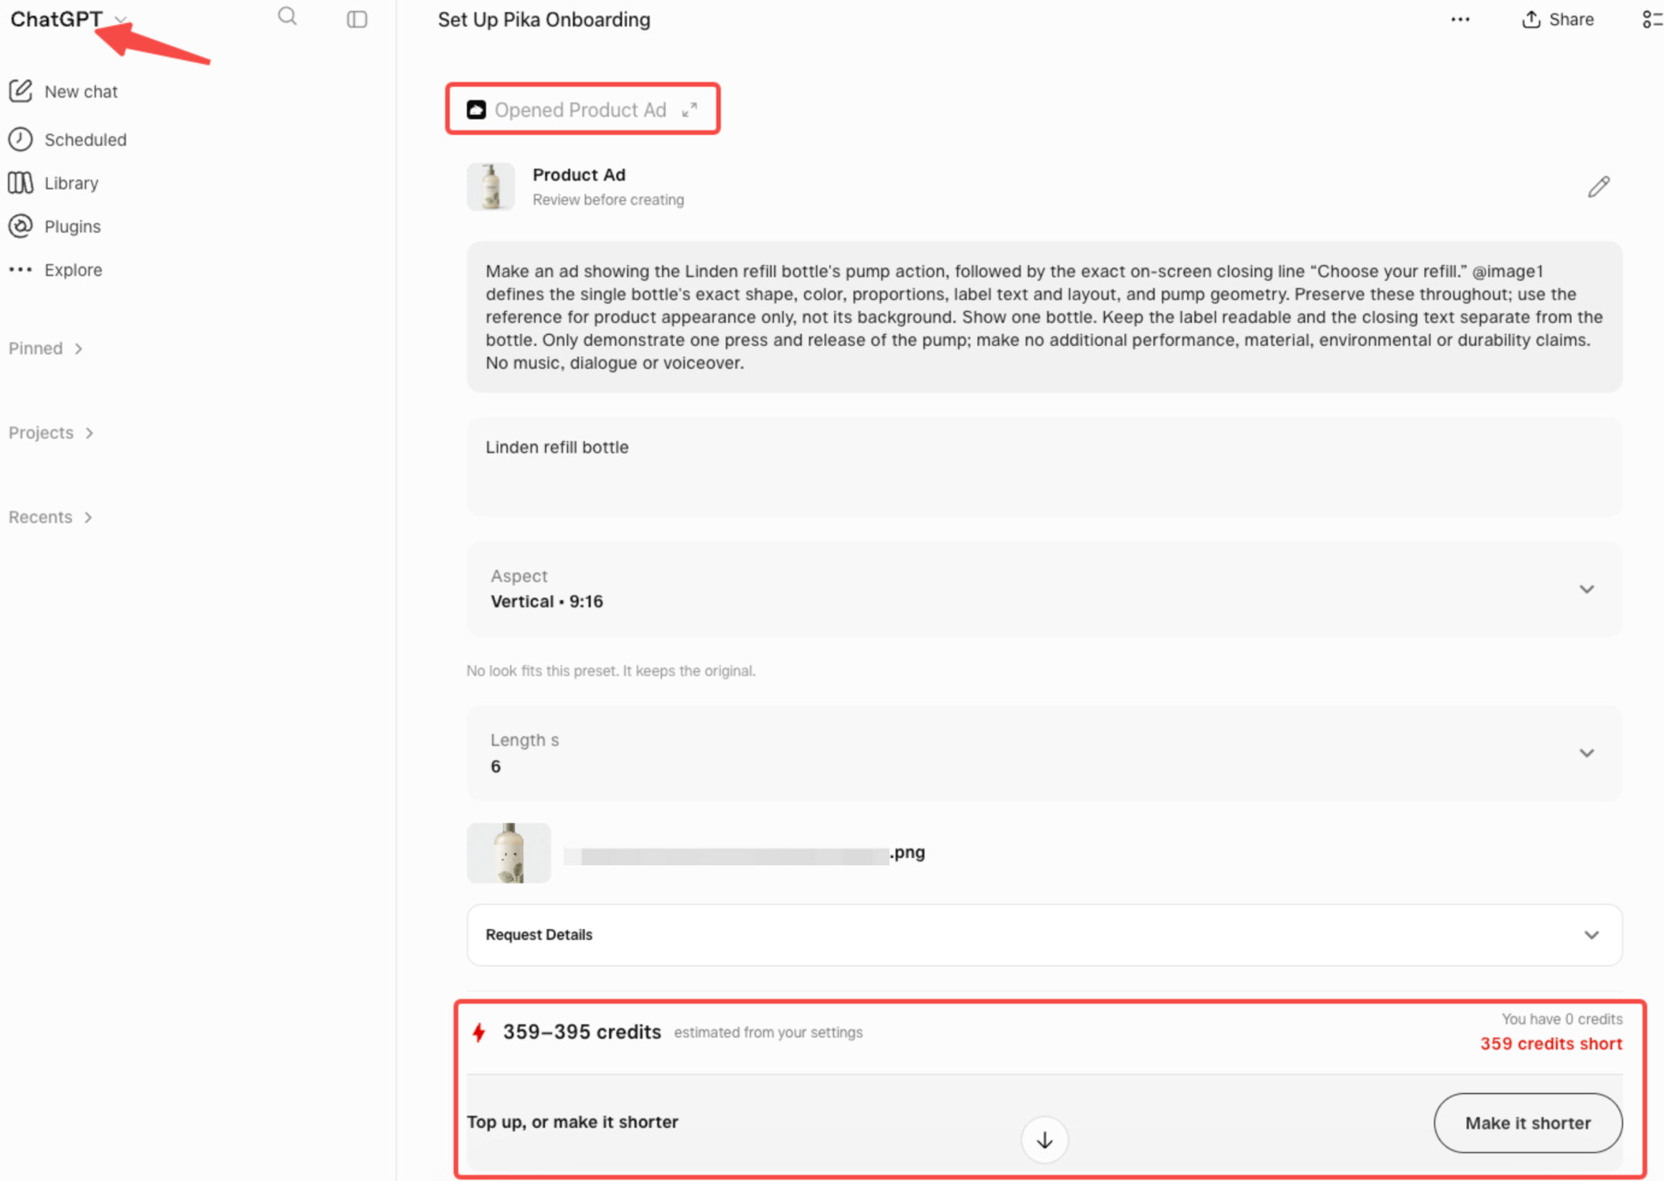
Task: Open Scheduled via the clock icon
Action: click(x=20, y=139)
